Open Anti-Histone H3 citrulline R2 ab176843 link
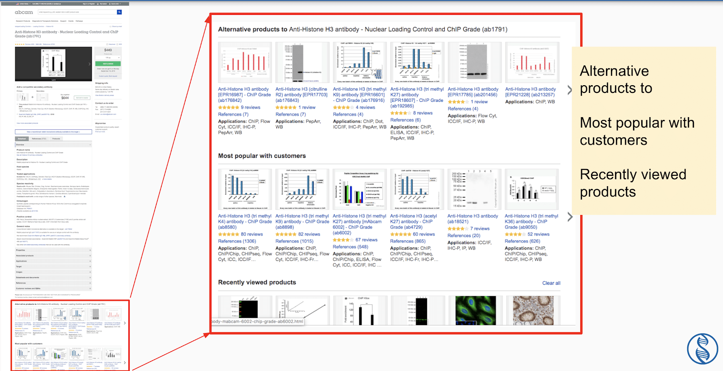 tap(301, 95)
